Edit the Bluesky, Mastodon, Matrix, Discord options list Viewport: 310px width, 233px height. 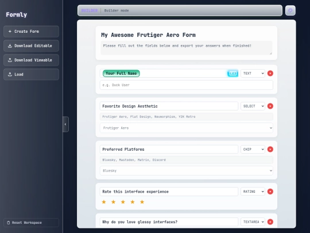click(x=187, y=160)
